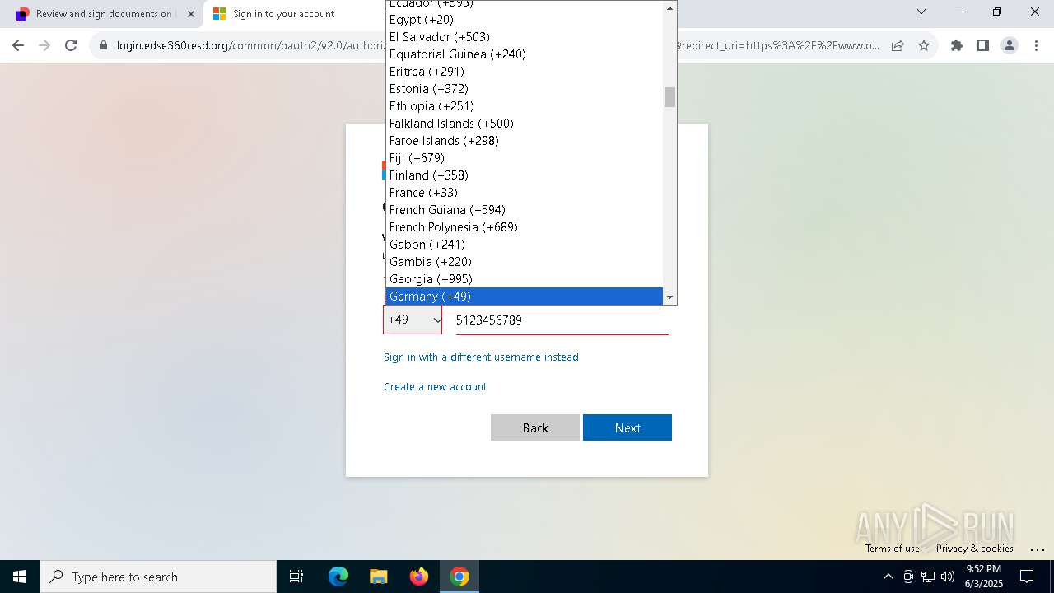1054x593 pixels.
Task: Close the Review and sign documents tab
Action: pyautogui.click(x=191, y=14)
